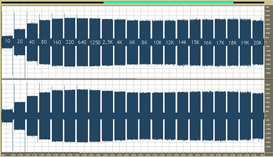The image size is (273, 157).
Task: Click the 2,5K label in the top channel
Action: pyautogui.click(x=107, y=42)
